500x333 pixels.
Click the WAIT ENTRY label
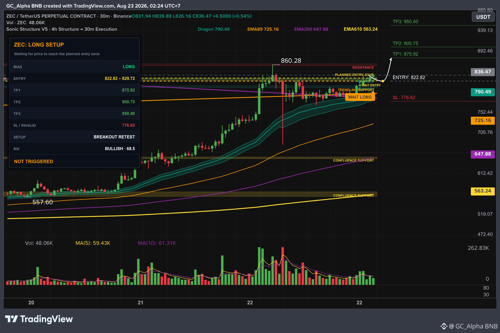pos(371,85)
